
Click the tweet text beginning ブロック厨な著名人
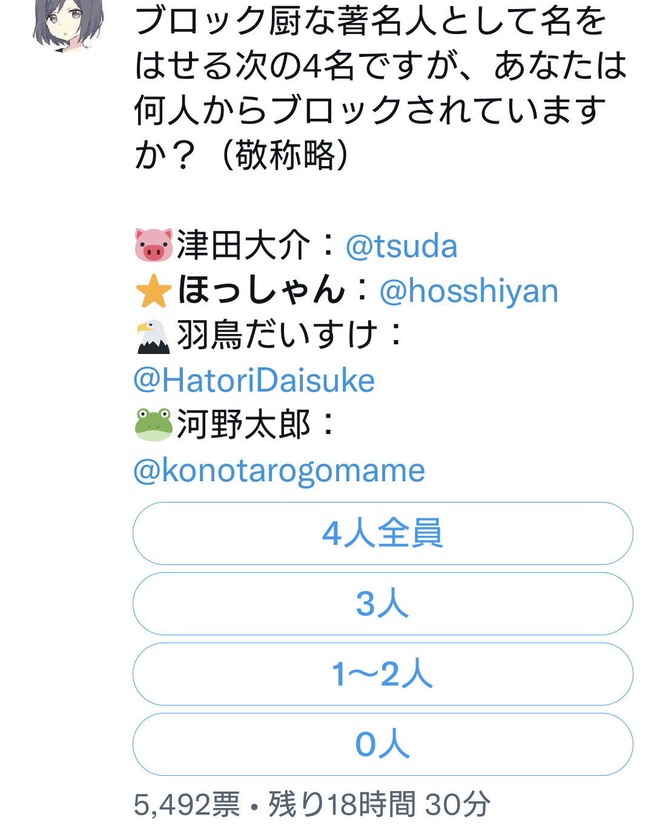click(380, 87)
